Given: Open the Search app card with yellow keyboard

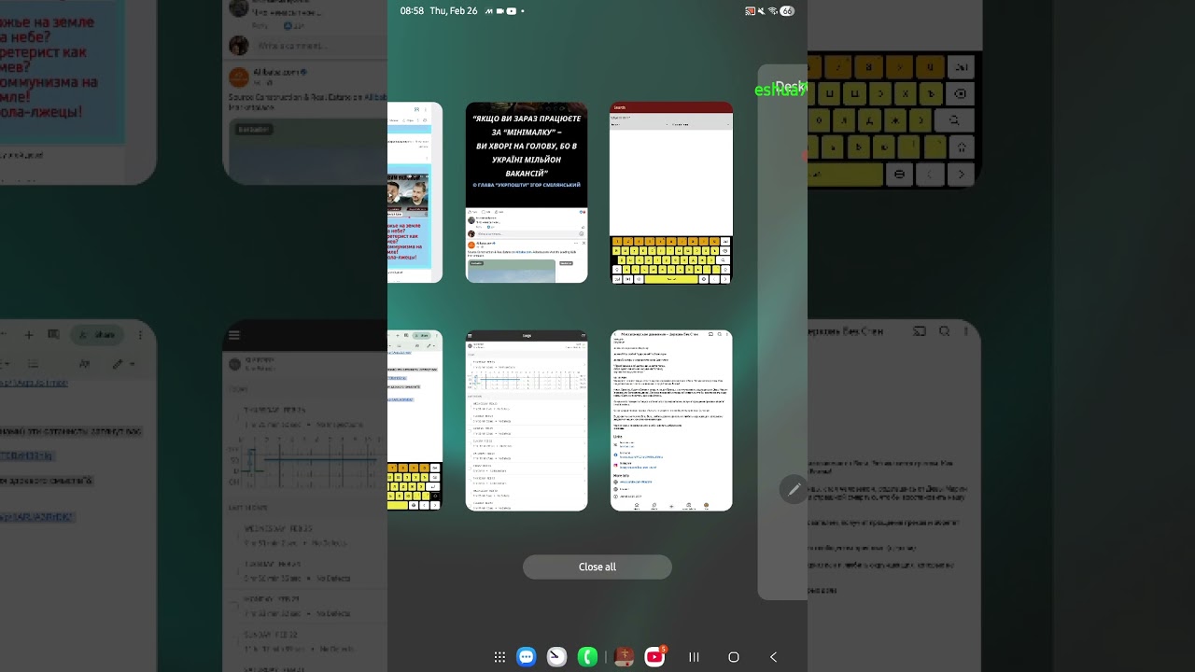Looking at the screenshot, I should pos(671,192).
